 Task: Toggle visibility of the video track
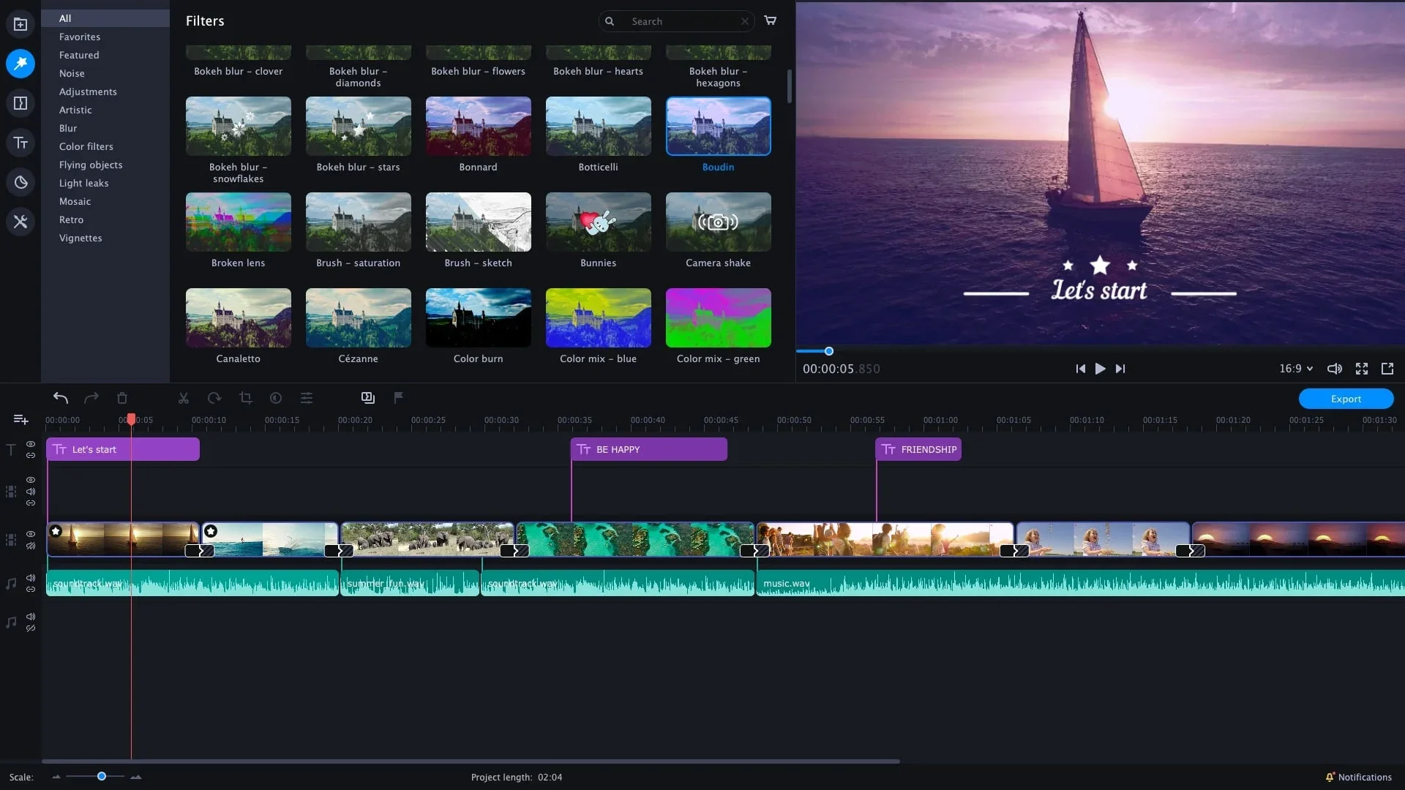tap(30, 535)
